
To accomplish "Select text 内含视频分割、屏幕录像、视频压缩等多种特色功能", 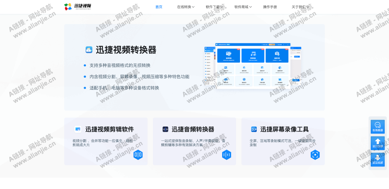I will click(x=139, y=76).
